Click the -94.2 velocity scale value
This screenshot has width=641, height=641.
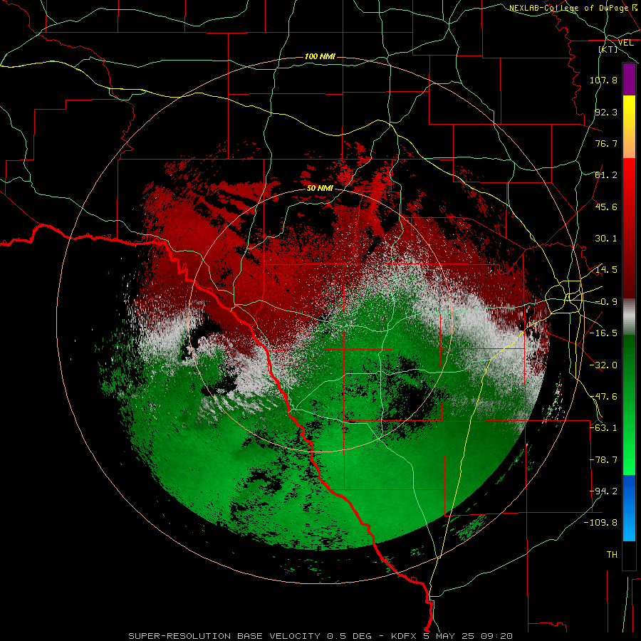[x=603, y=491]
